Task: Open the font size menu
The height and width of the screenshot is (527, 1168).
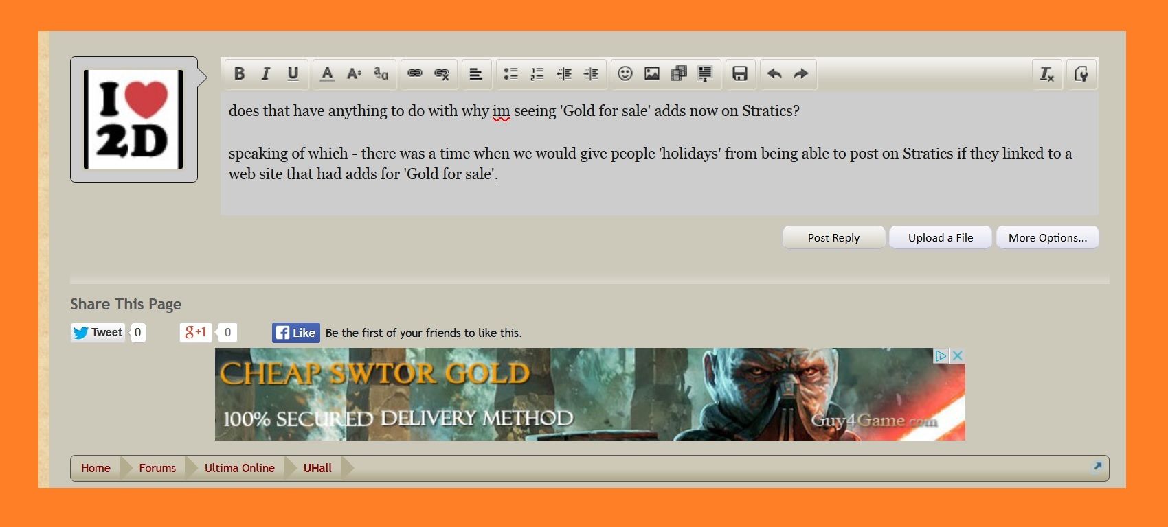Action: pyautogui.click(x=354, y=73)
